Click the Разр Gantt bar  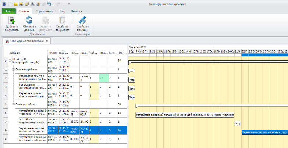[x=132, y=80]
